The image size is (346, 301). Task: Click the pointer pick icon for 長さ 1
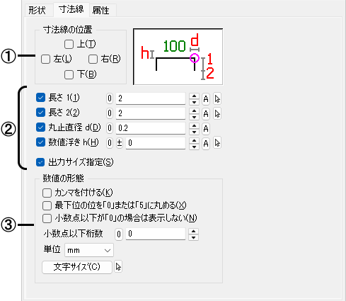point(217,99)
